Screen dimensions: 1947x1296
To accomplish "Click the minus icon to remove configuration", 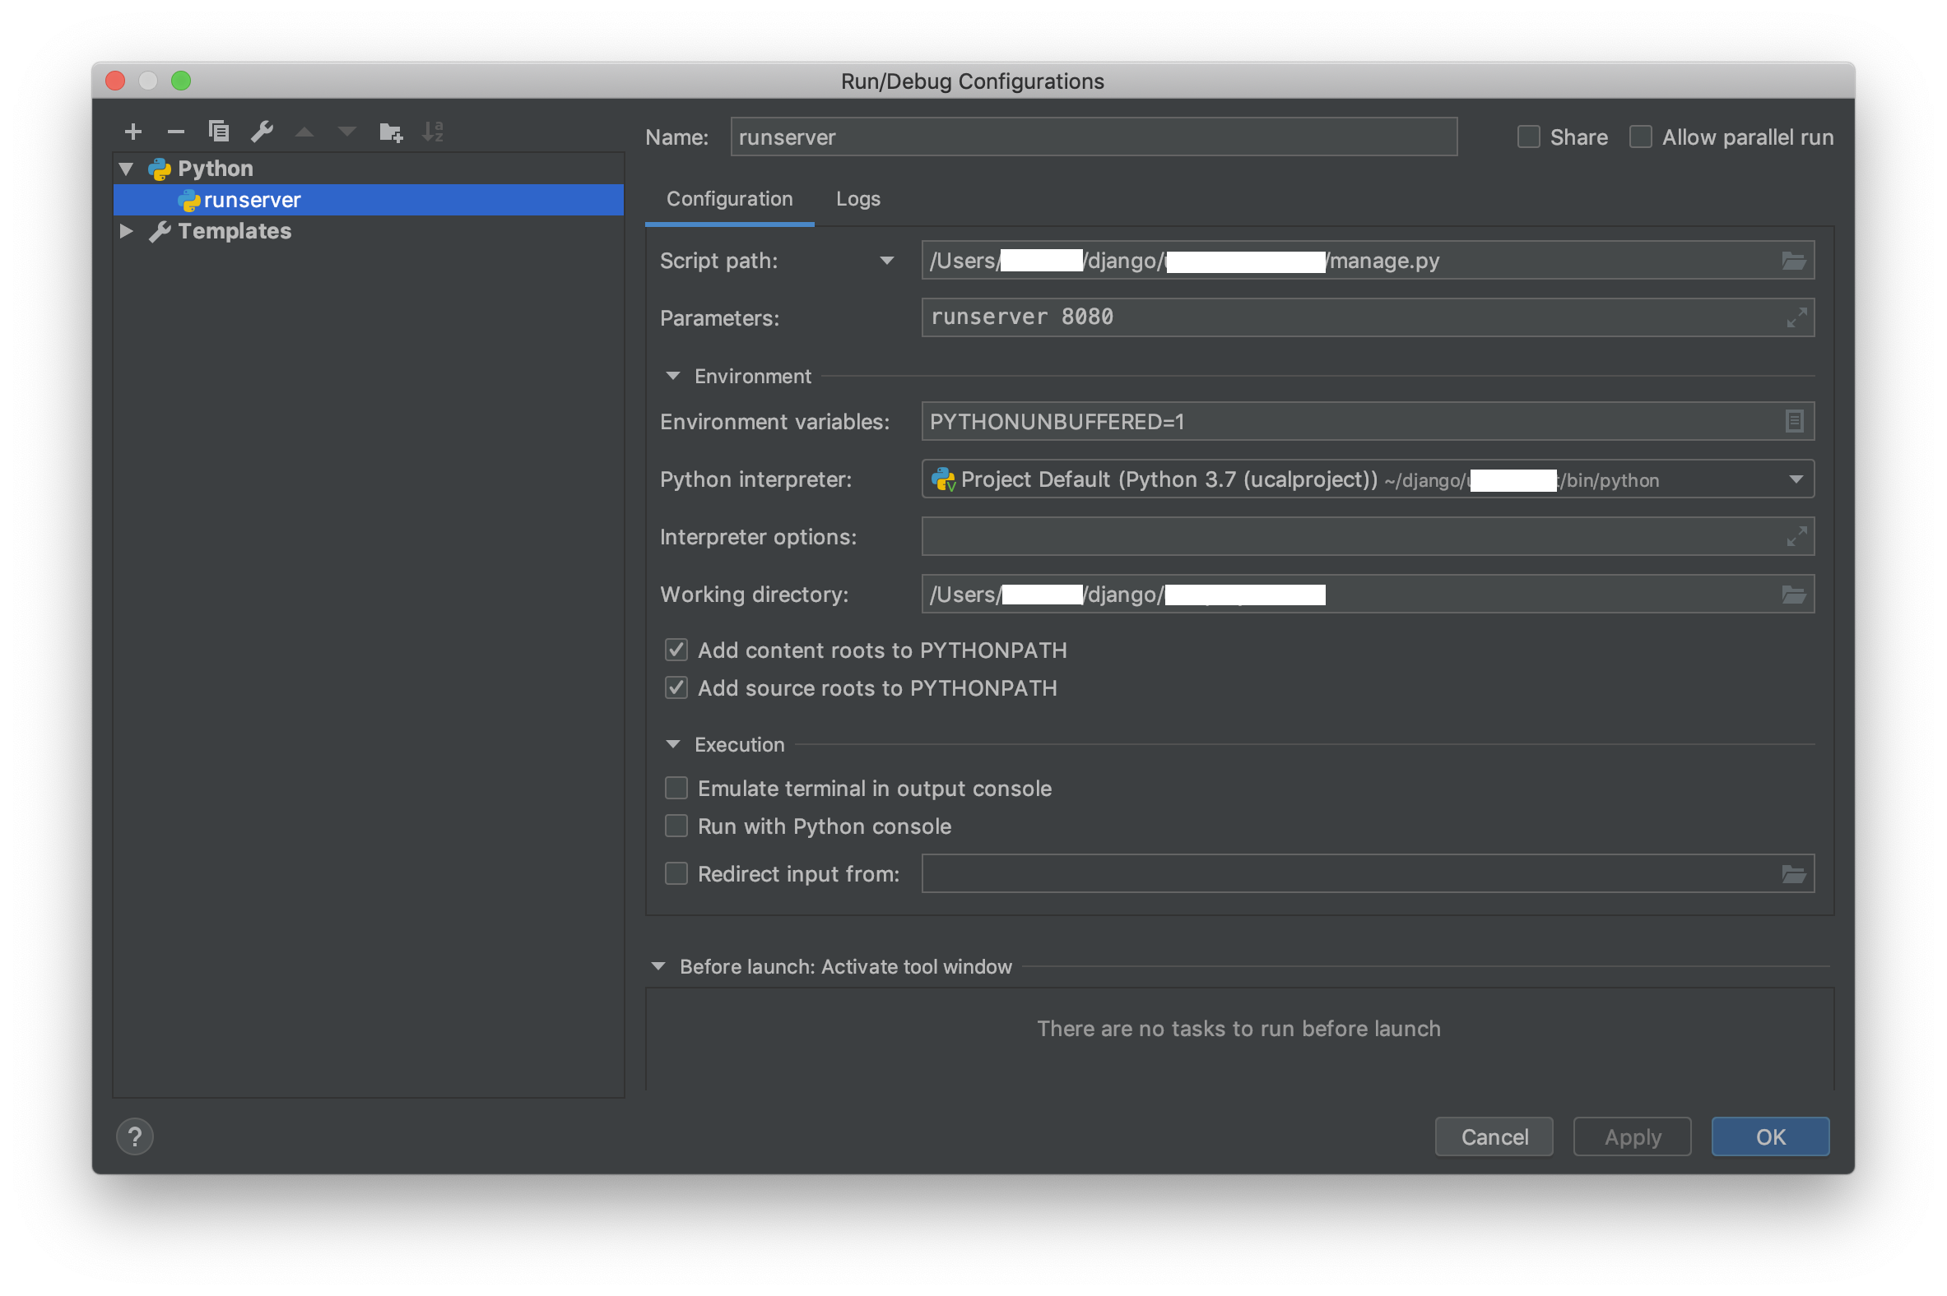I will tap(175, 132).
